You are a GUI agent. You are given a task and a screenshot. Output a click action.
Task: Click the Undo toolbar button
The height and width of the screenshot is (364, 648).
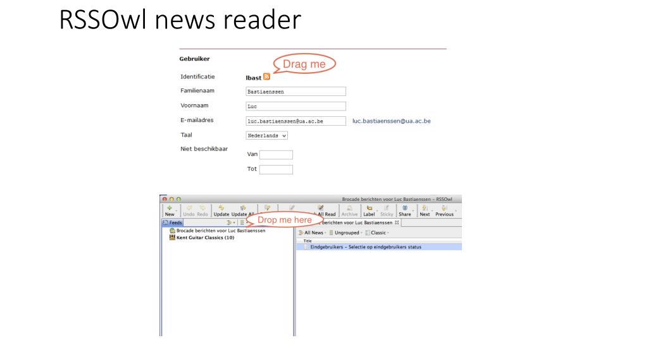click(x=189, y=211)
